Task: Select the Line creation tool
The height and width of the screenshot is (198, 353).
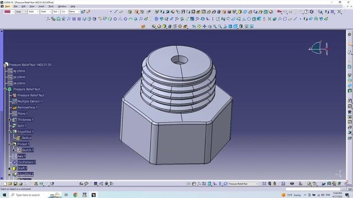Action: 116,12
